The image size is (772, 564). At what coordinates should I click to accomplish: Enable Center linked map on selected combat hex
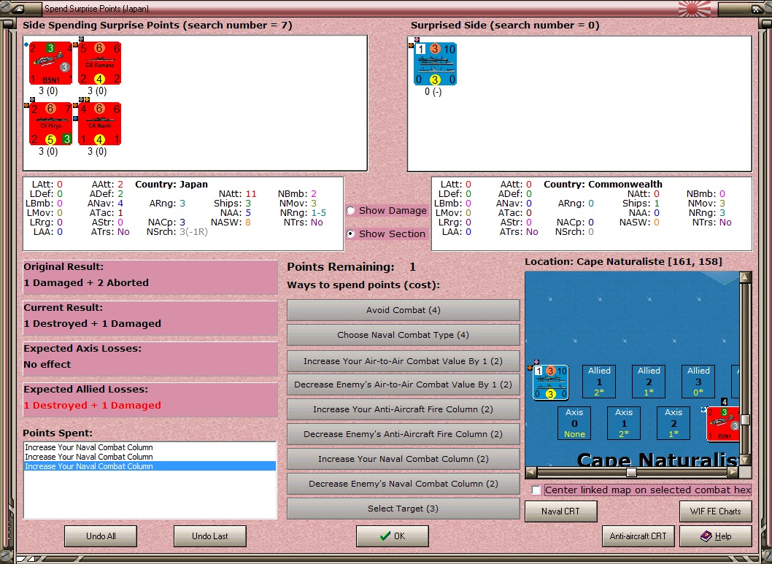[536, 490]
